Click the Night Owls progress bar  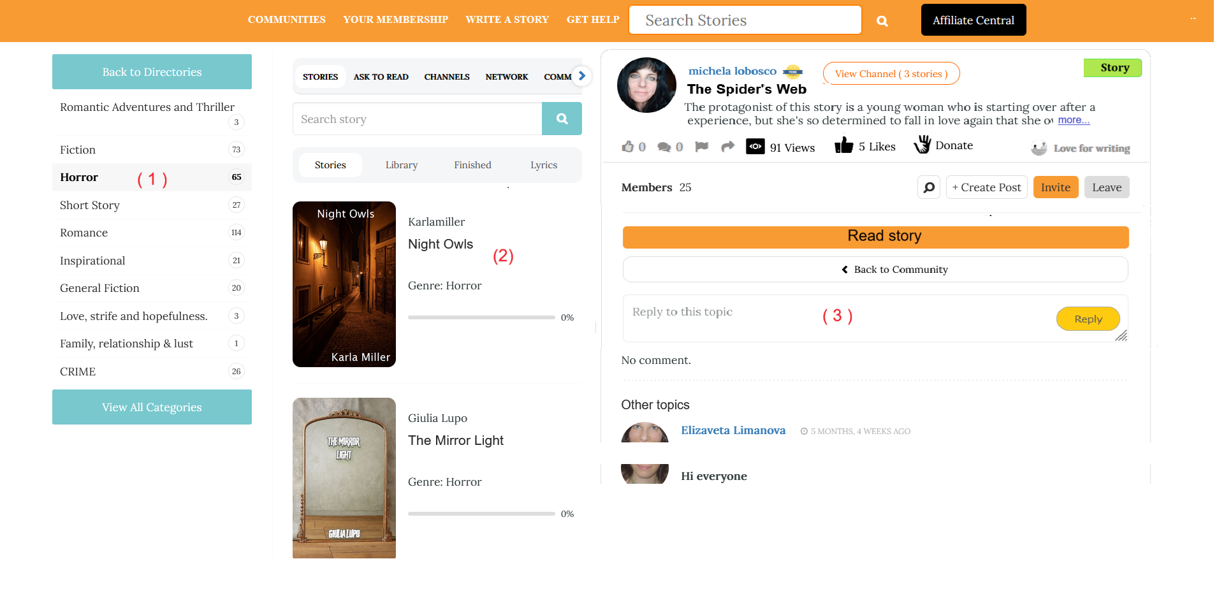[481, 317]
